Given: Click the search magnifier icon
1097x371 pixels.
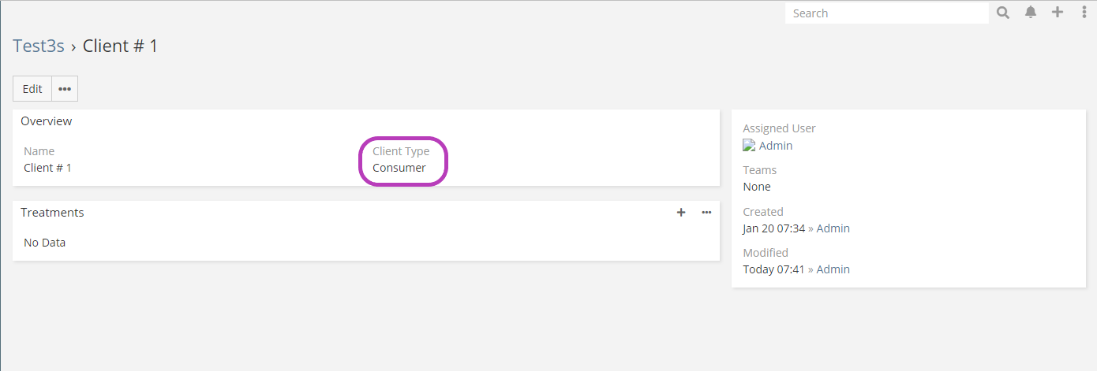Looking at the screenshot, I should [1003, 13].
